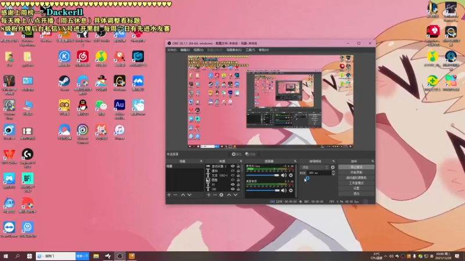
Task: Remove the selected source with the minus icon
Action: [215, 195]
